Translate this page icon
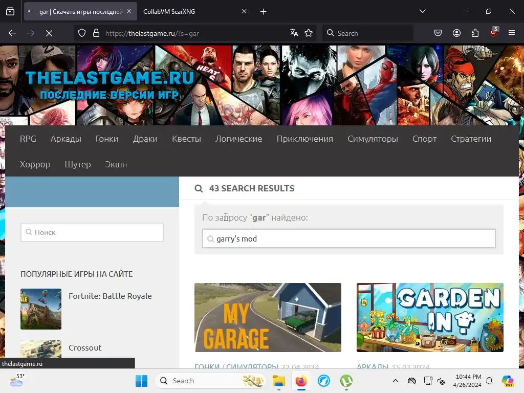The width and height of the screenshot is (524, 393). coord(294,33)
